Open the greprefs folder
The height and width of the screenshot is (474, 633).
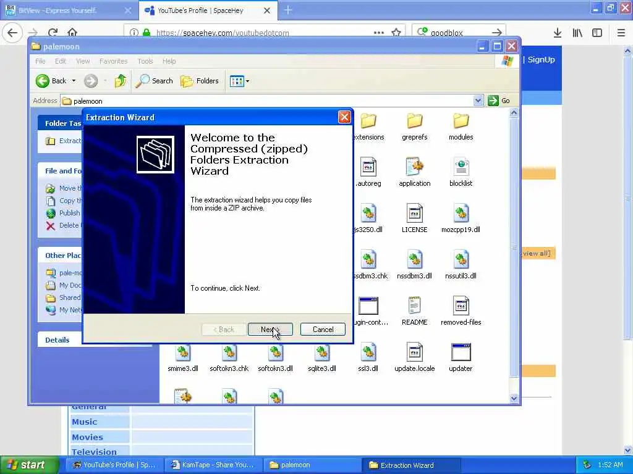414,126
